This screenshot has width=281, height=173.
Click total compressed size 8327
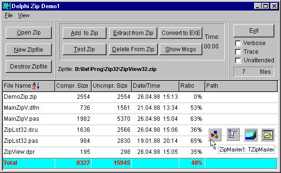tap(83, 163)
